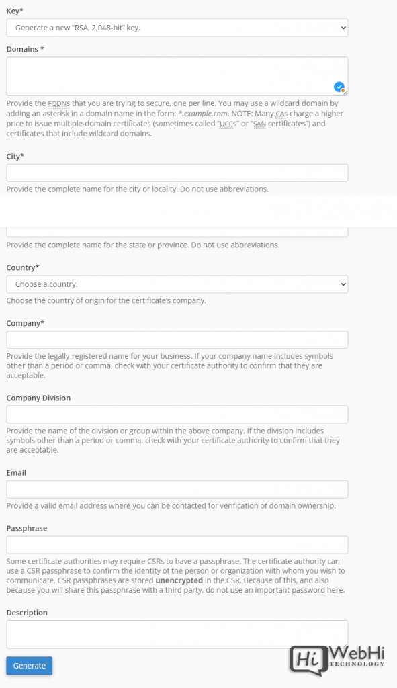Screen dimensions: 397x688
Task: Click inside the Domains text area
Action: coord(177,77)
